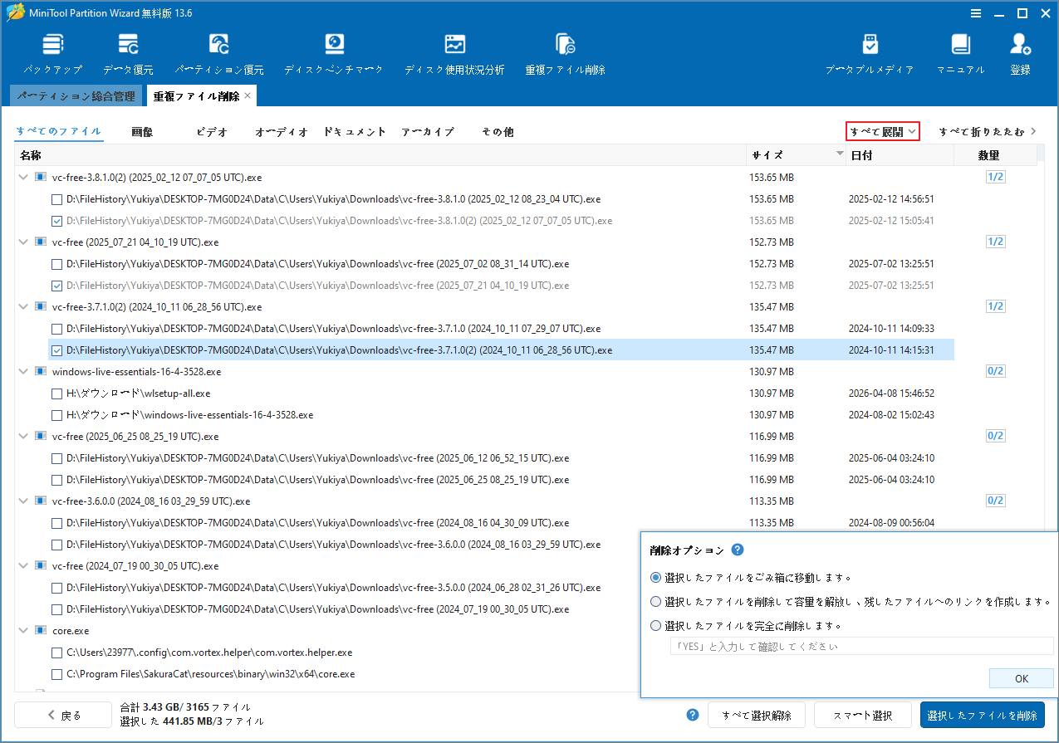The width and height of the screenshot is (1059, 743).
Task: Collapse the vc-free-3.8.1.0(2) group
Action: (x=23, y=177)
